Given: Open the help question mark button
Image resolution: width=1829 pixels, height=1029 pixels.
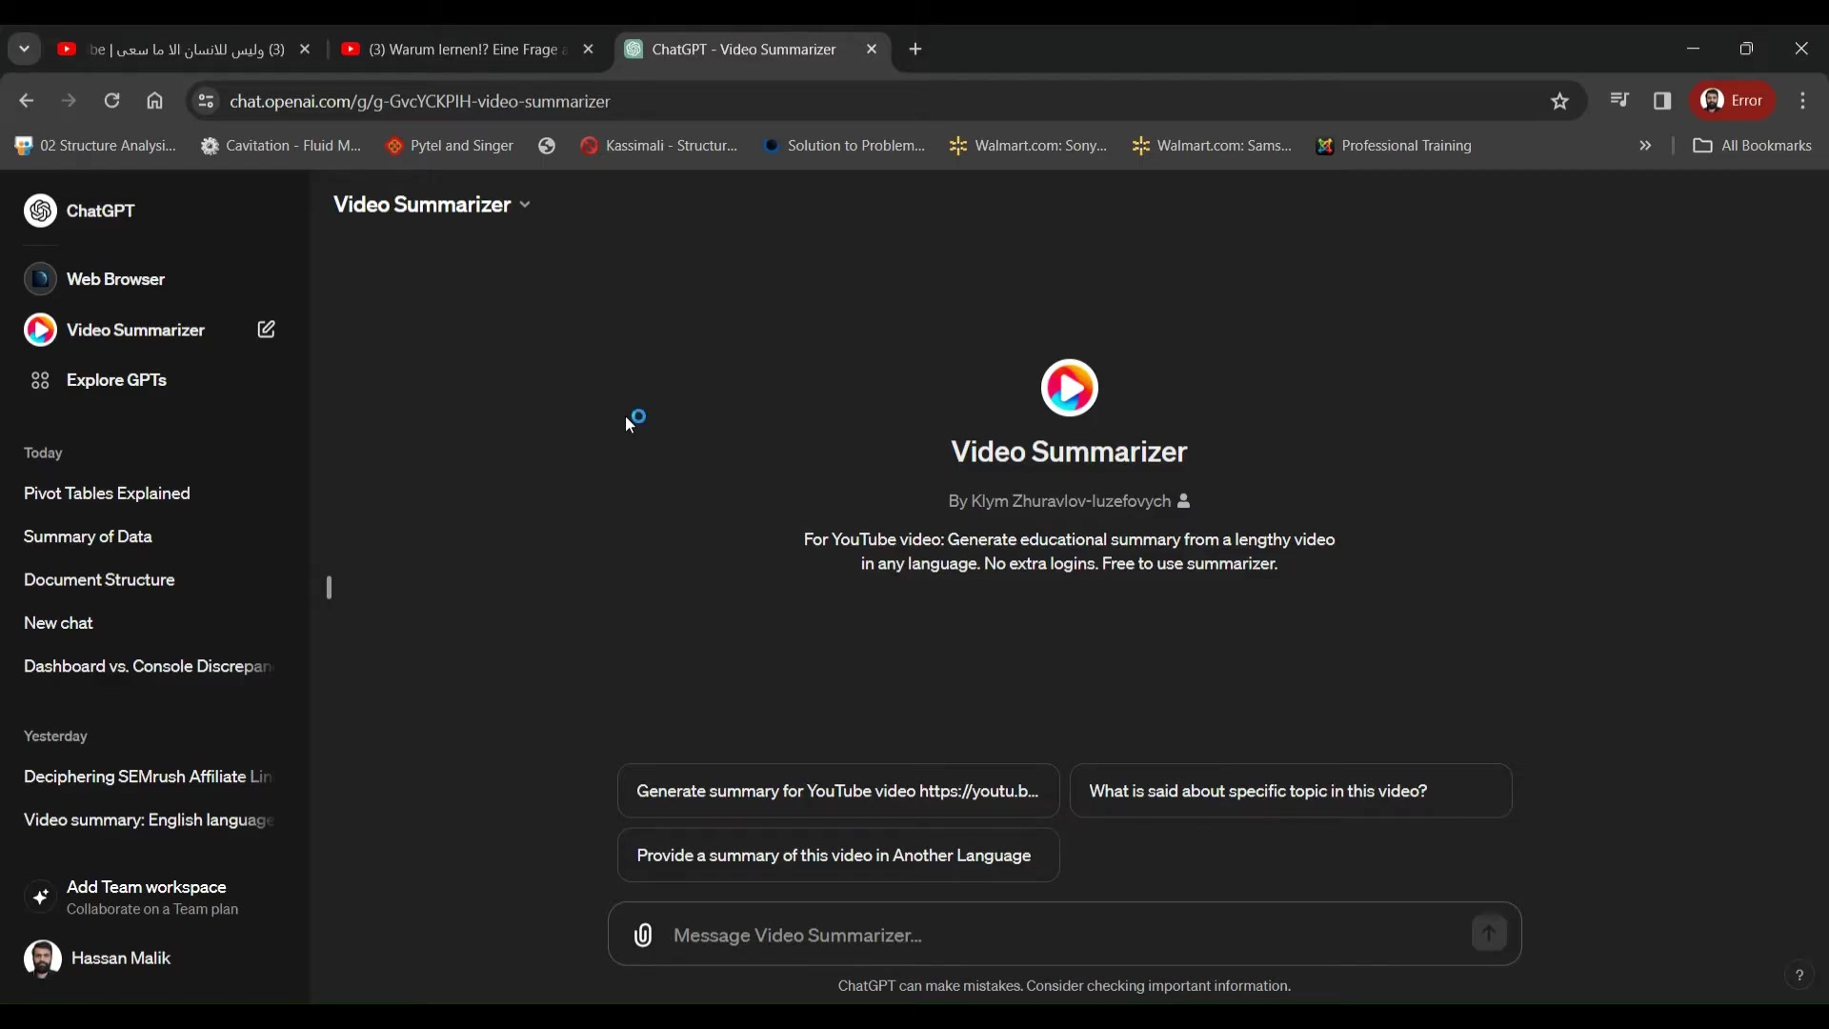Looking at the screenshot, I should 1799,975.
